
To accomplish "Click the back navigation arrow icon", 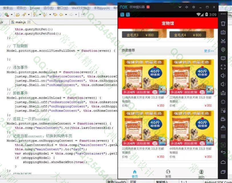I will coord(61,15).
